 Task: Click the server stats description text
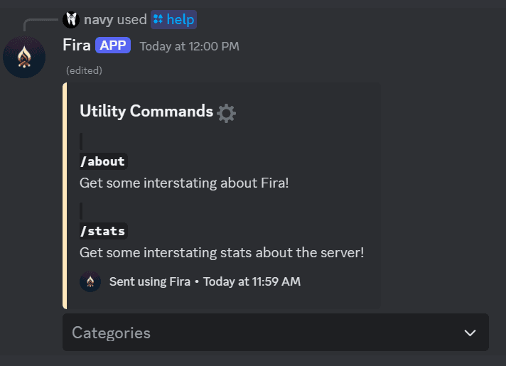pyautogui.click(x=222, y=252)
